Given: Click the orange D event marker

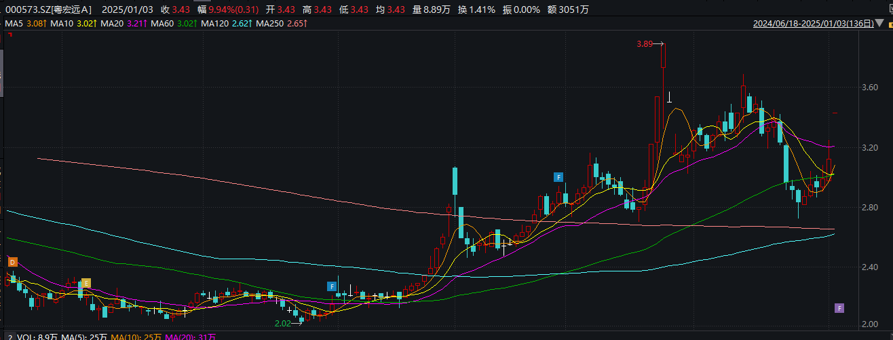Looking at the screenshot, I should [x=12, y=262].
